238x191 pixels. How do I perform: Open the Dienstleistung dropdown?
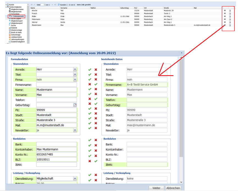75,178
